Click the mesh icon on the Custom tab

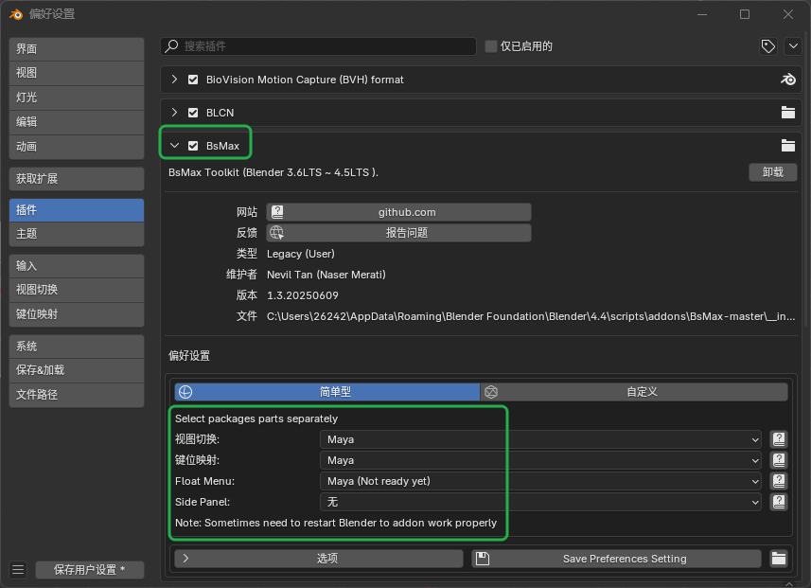coord(491,392)
